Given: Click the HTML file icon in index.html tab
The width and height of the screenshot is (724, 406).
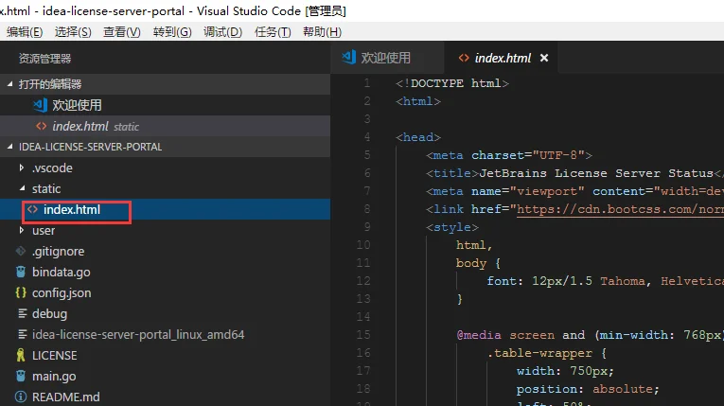Looking at the screenshot, I should [x=464, y=58].
